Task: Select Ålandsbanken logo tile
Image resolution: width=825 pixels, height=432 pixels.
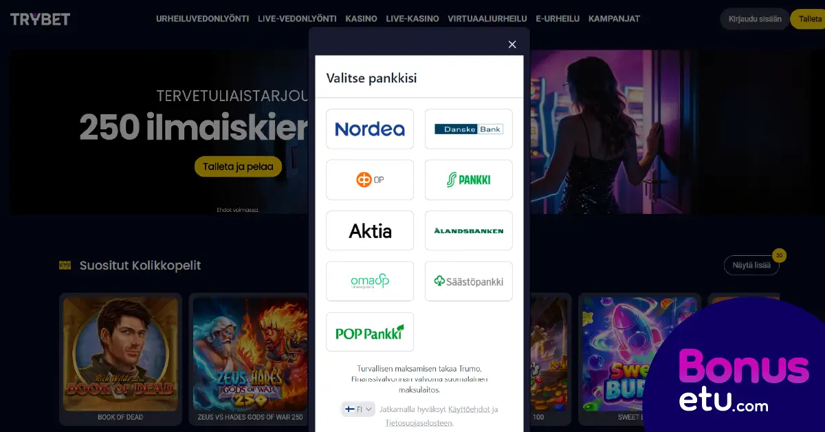Action: pyautogui.click(x=469, y=230)
